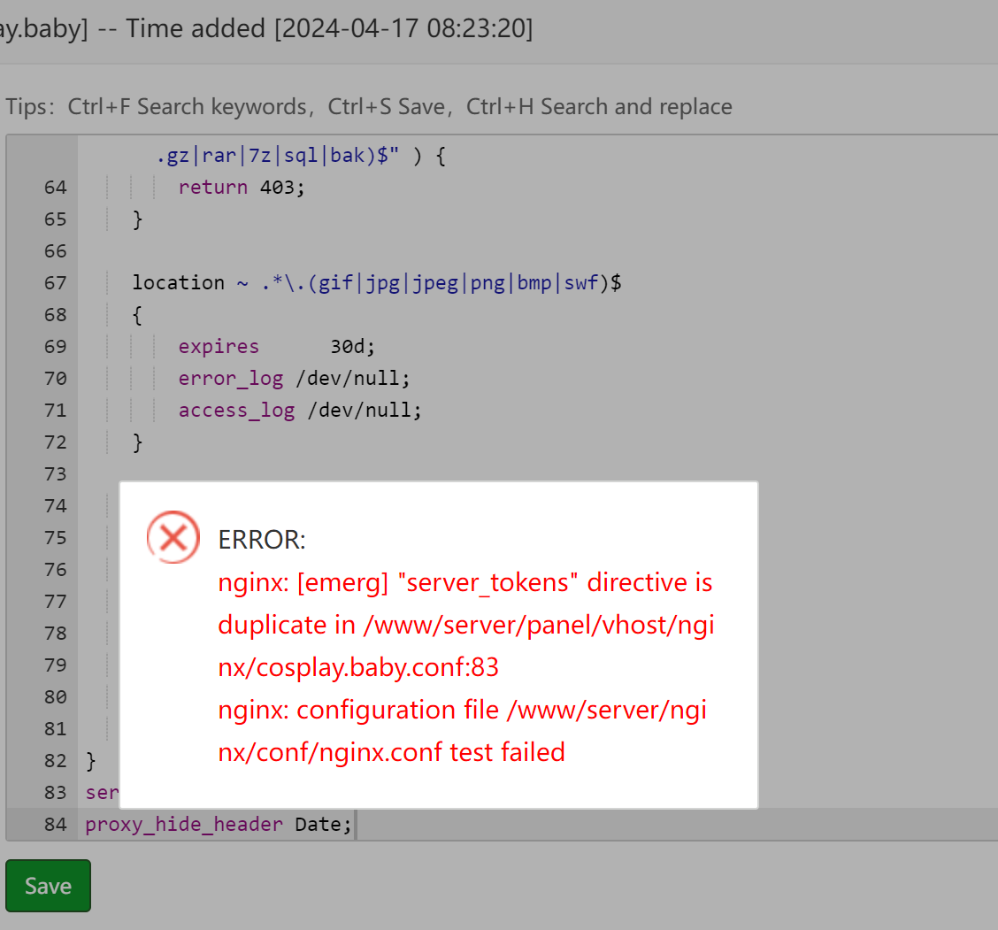This screenshot has height=930, width=998.
Task: Click the "return 403;" code line
Action: [x=241, y=188]
